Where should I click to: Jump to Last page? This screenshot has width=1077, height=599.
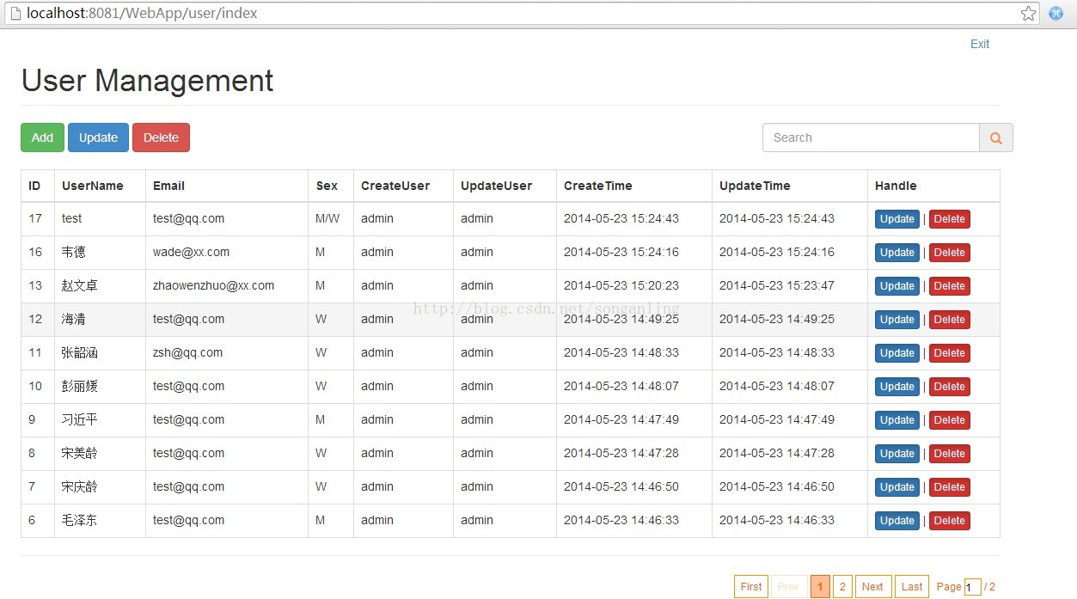pos(911,587)
